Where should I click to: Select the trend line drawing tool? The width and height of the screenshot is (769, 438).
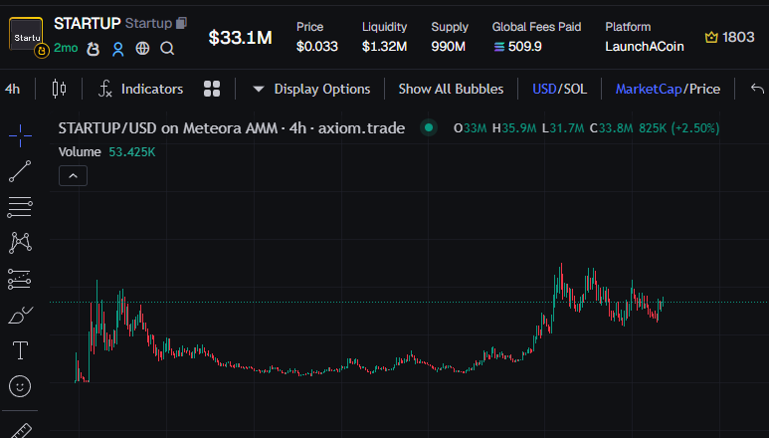point(20,171)
